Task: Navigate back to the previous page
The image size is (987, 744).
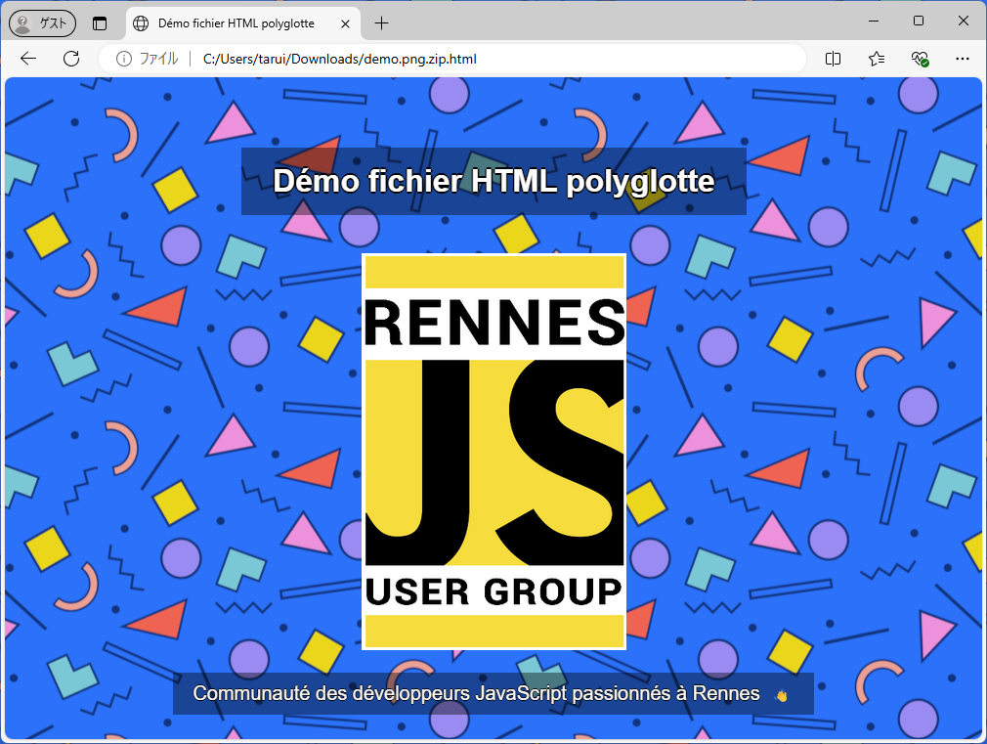Action: point(27,59)
